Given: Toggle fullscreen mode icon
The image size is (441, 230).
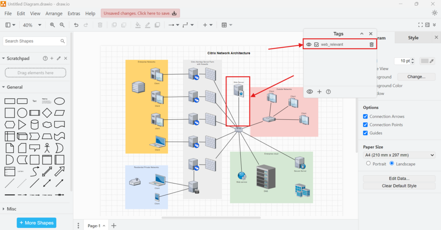Looking at the screenshot, I should click(x=420, y=25).
